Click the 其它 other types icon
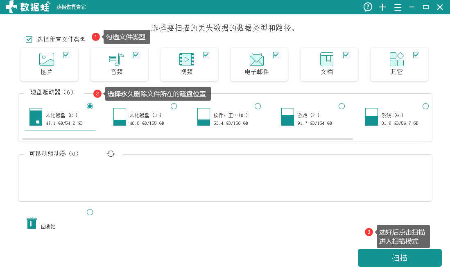 coord(397,59)
